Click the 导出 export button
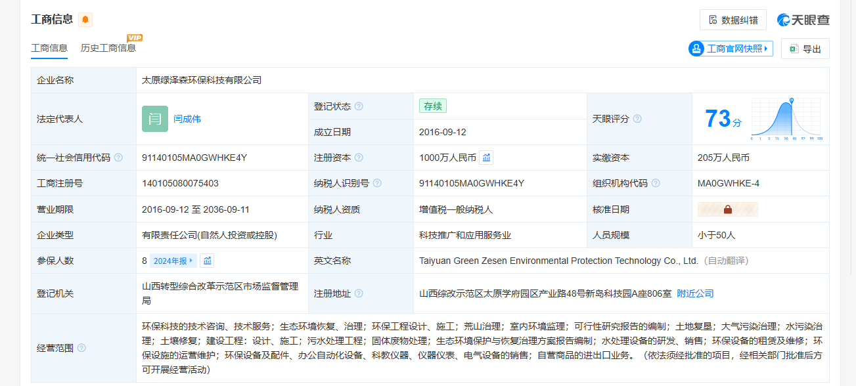The height and width of the screenshot is (386, 856). tap(805, 49)
